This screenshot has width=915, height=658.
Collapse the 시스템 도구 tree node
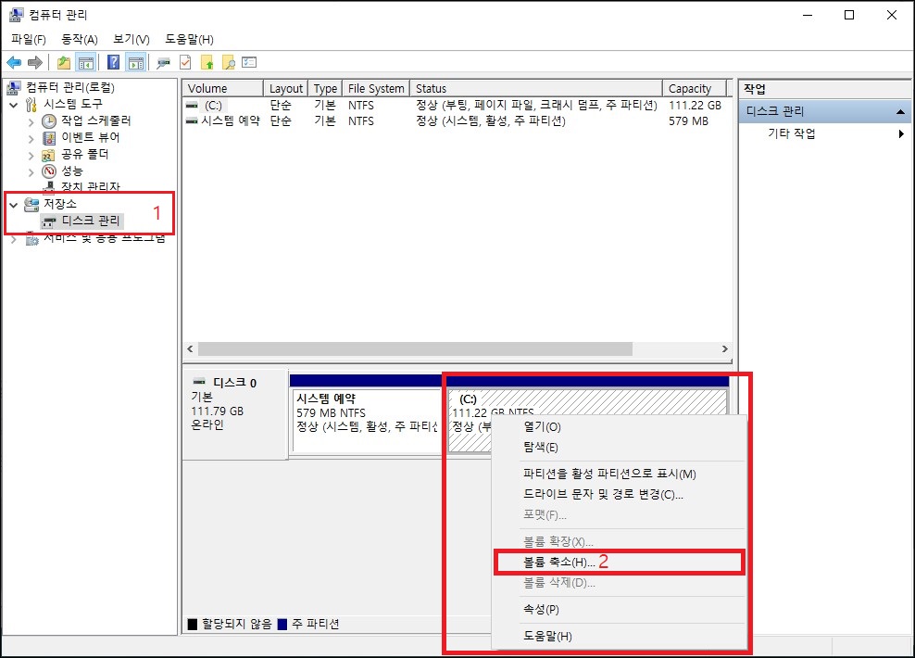click(x=13, y=105)
